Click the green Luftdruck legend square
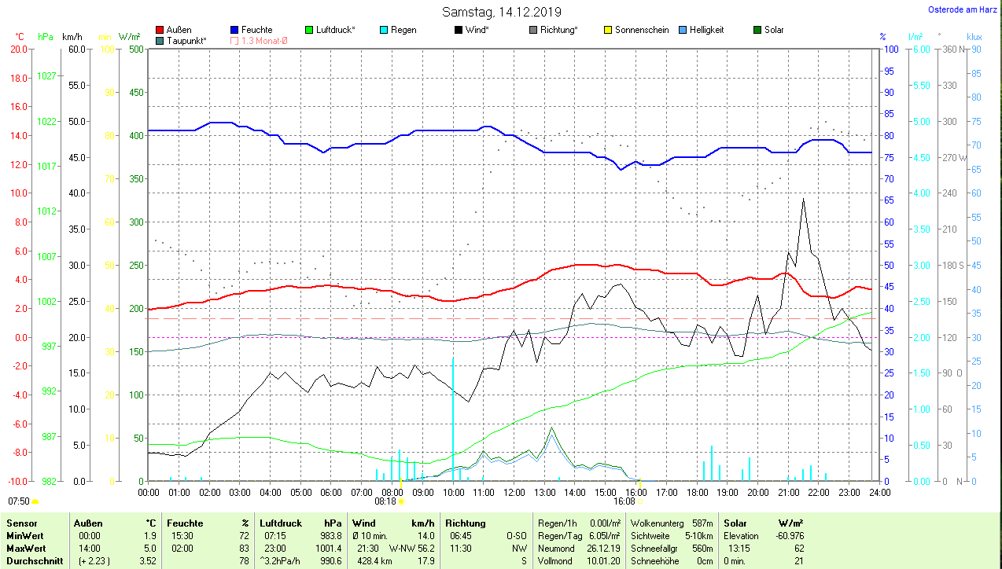Screen dimensions: 1002x569 tap(309, 30)
